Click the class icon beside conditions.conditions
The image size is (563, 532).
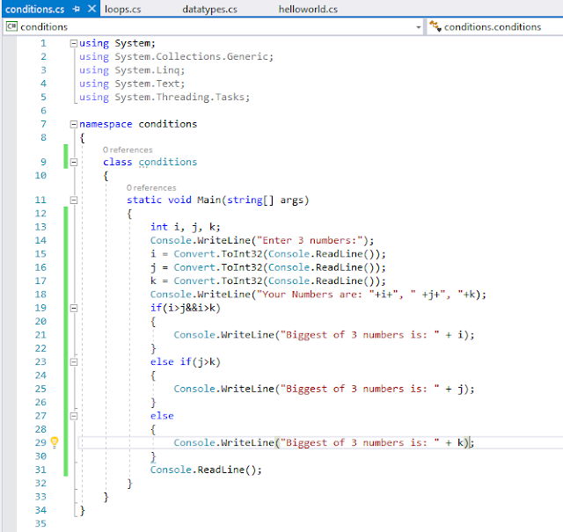tap(435, 26)
